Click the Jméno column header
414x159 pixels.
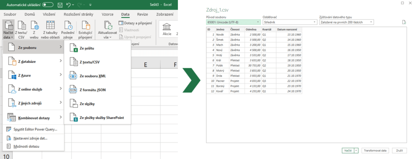click(x=222, y=29)
